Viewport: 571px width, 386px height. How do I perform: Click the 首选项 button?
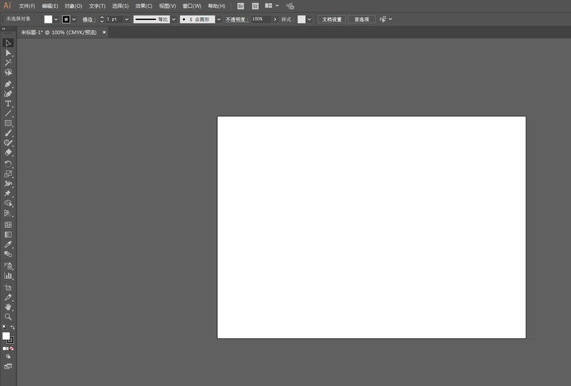pos(362,19)
